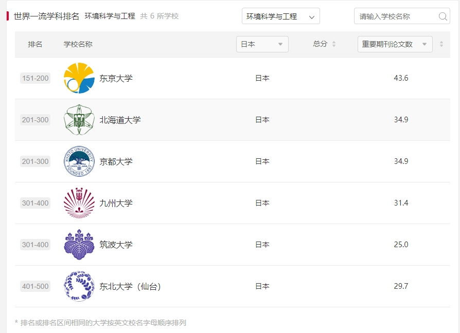This screenshot has width=460, height=333.
Task: Click the value 25.0
Action: pos(401,244)
